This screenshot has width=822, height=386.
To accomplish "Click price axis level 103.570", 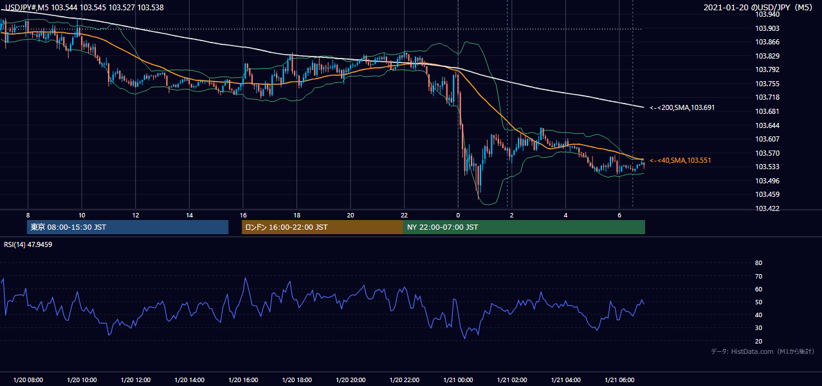I will [767, 153].
